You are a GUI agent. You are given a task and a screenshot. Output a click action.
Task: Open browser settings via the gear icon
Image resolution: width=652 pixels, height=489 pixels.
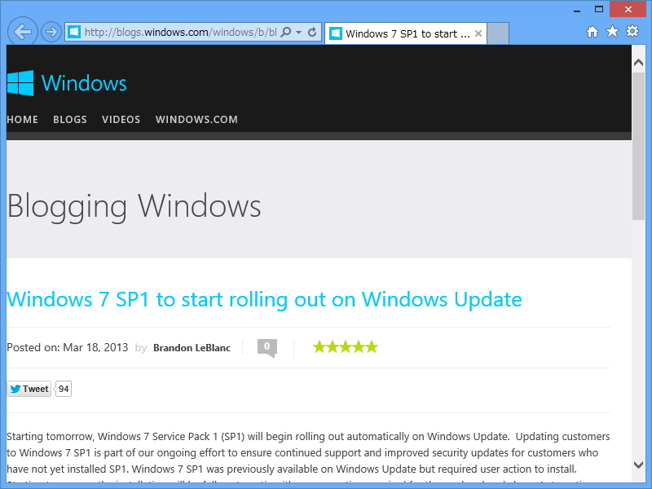click(x=632, y=31)
